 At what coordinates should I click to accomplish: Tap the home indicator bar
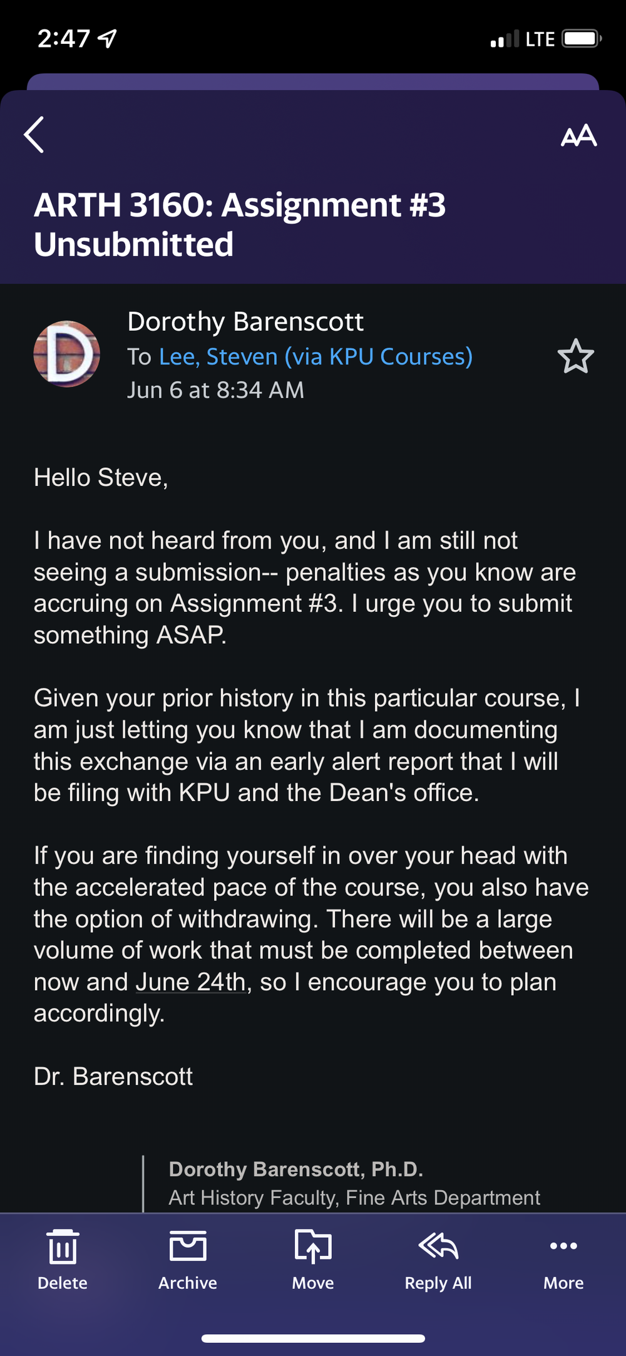click(313, 1338)
